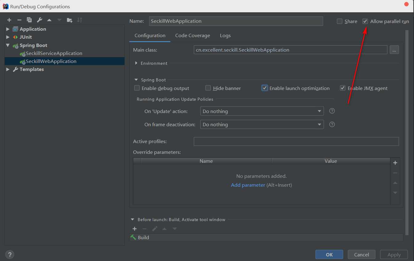
Task: Click the OK button
Action: tap(329, 255)
